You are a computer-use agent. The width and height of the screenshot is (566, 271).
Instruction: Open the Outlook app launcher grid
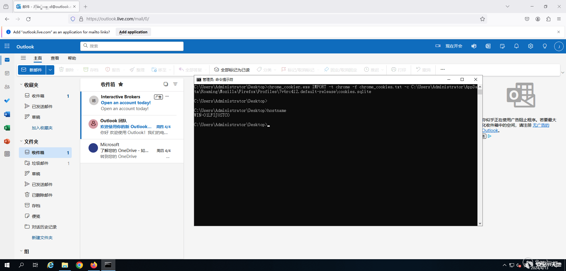pos(7,46)
